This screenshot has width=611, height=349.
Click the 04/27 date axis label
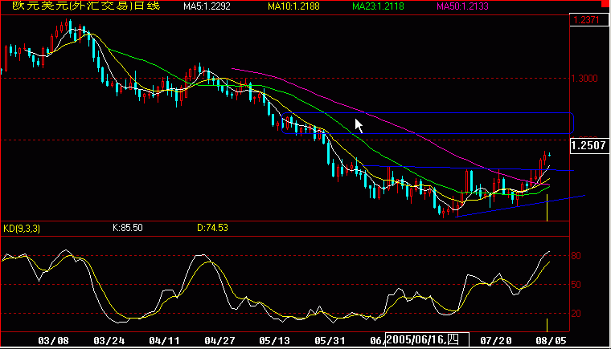pyautogui.click(x=219, y=341)
